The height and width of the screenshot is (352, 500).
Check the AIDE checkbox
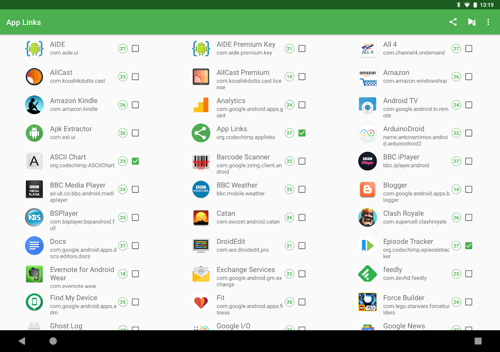(135, 48)
